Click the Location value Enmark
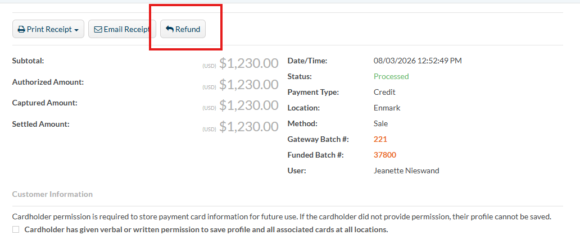The image size is (580, 244). pyautogui.click(x=387, y=108)
